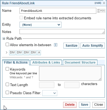Enable the Text Length filter
Image resolution: width=107 pixels, height=110 pixels.
point(7,85)
